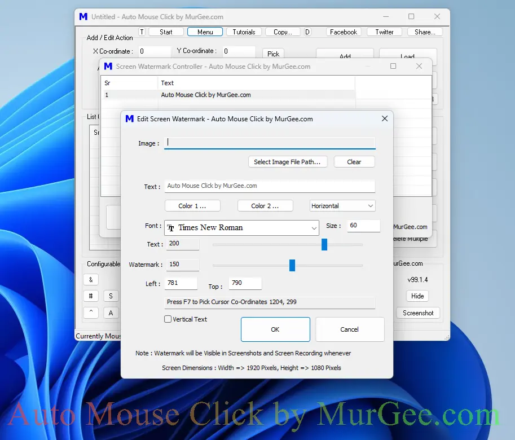515x440 pixels.
Task: Click Select Image File Path... button
Action: pos(287,162)
